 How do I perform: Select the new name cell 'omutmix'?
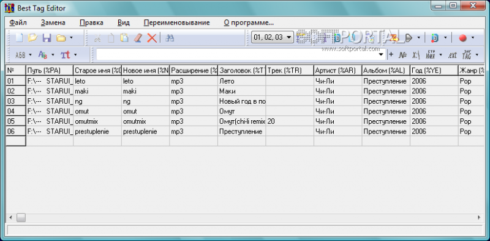pyautogui.click(x=145, y=121)
